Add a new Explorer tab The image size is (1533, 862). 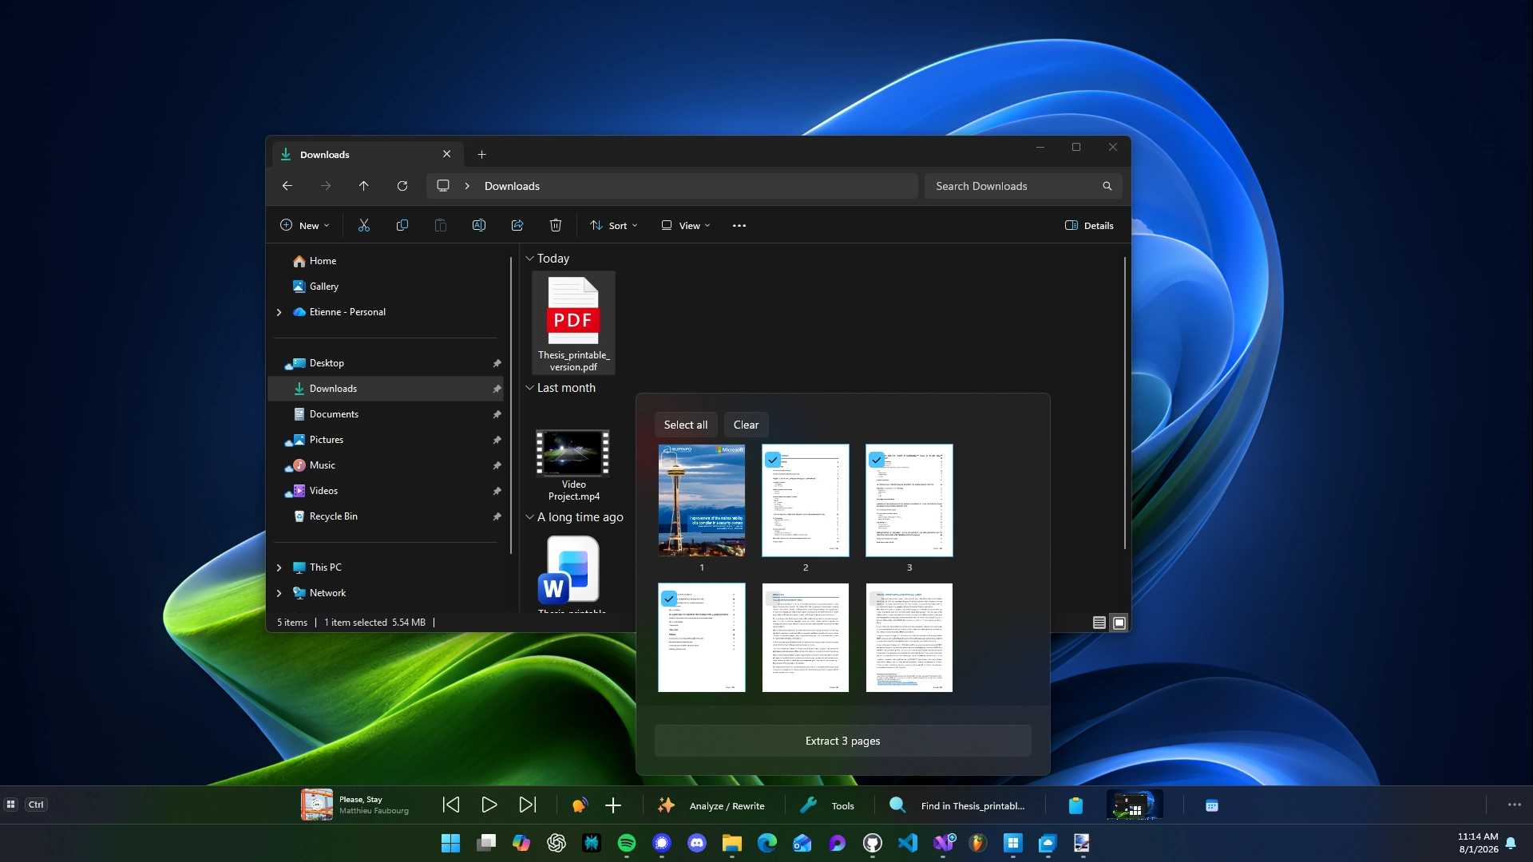(x=481, y=155)
